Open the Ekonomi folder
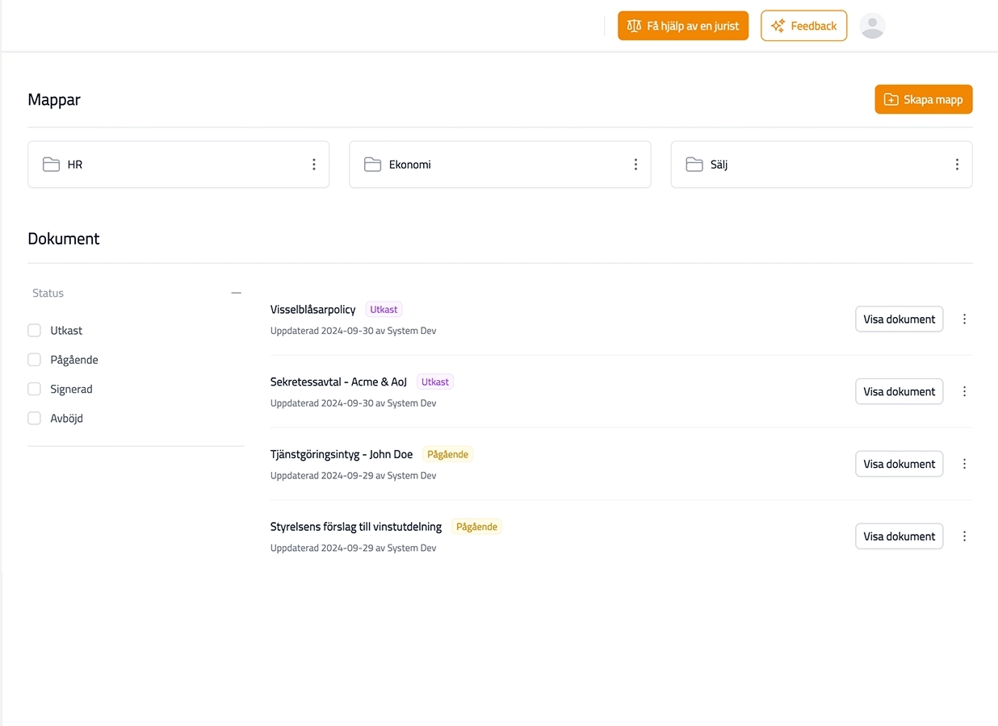998x726 pixels. [x=410, y=165]
